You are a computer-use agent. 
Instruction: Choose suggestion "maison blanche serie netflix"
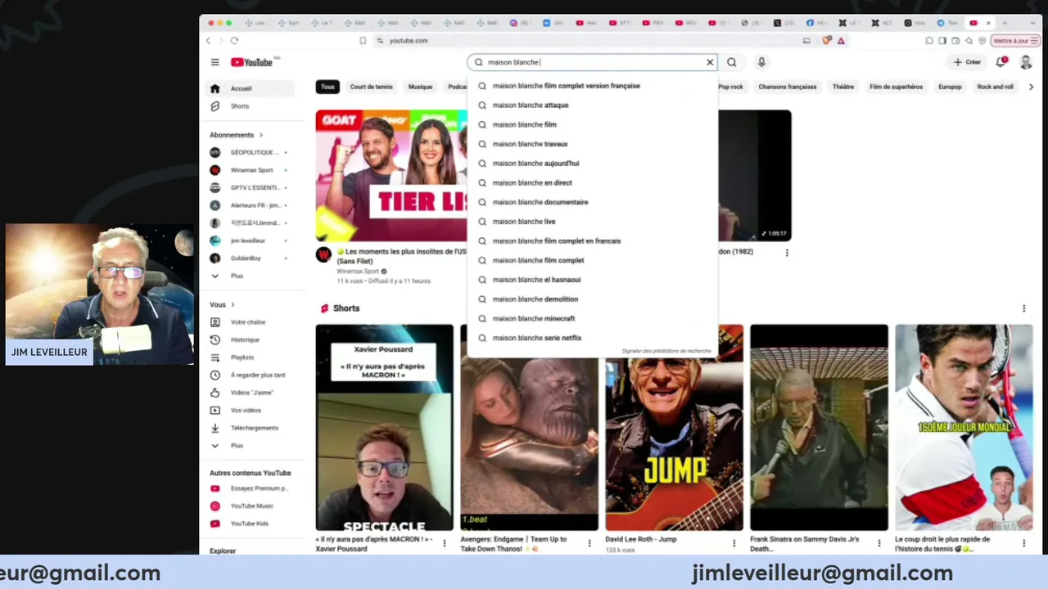592,338
